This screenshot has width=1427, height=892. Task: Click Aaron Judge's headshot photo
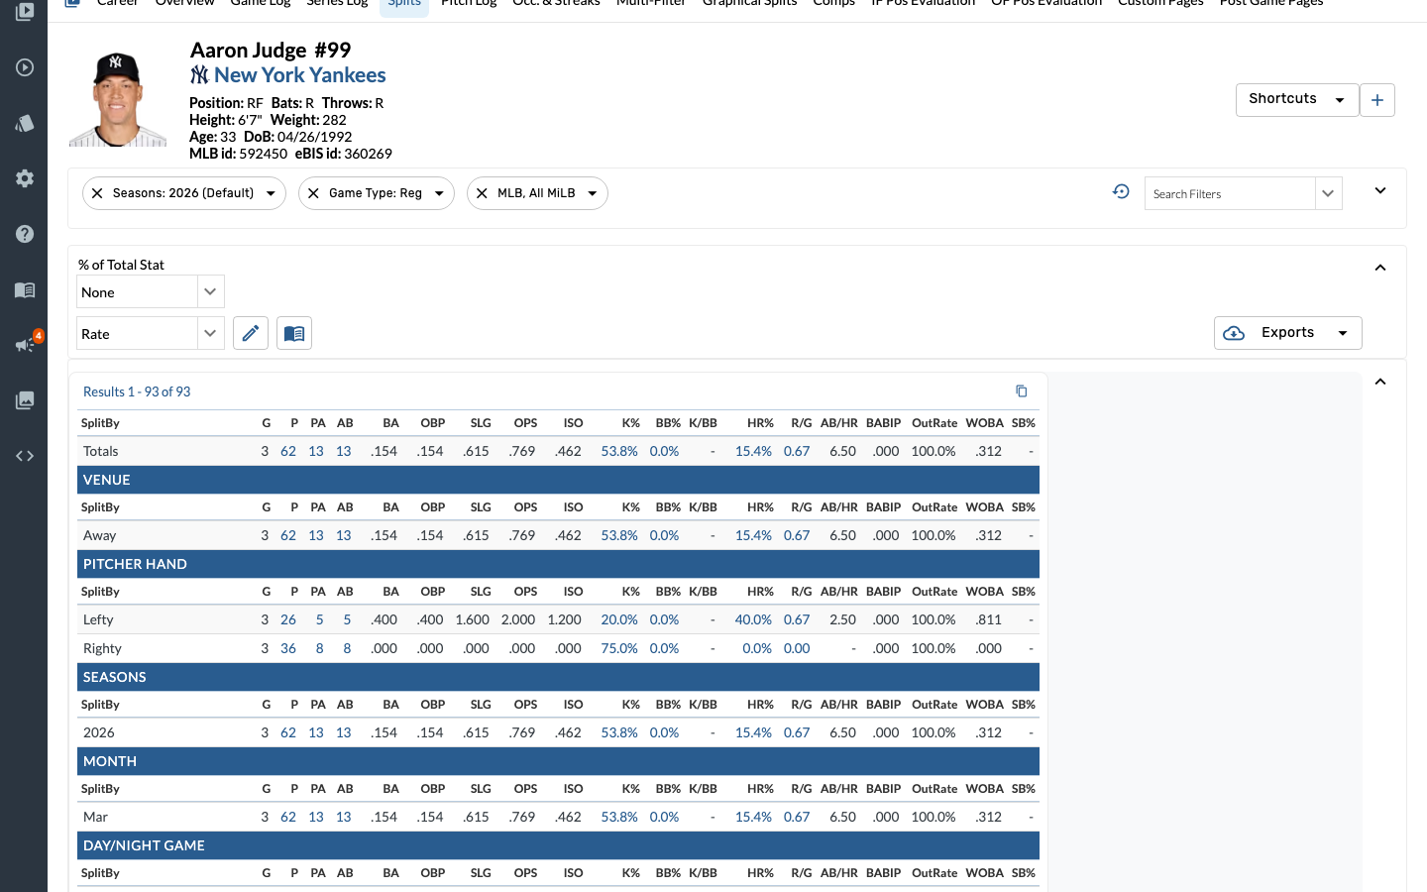click(118, 99)
